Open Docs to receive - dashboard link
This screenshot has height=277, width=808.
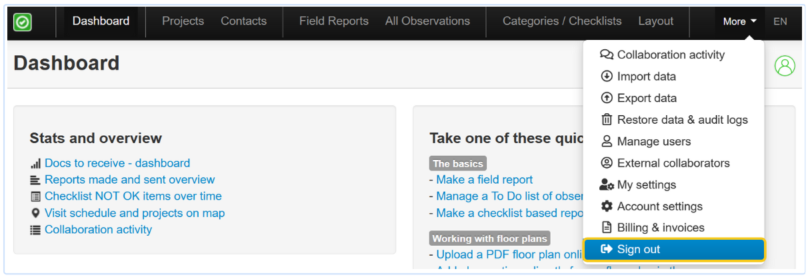pyautogui.click(x=117, y=163)
